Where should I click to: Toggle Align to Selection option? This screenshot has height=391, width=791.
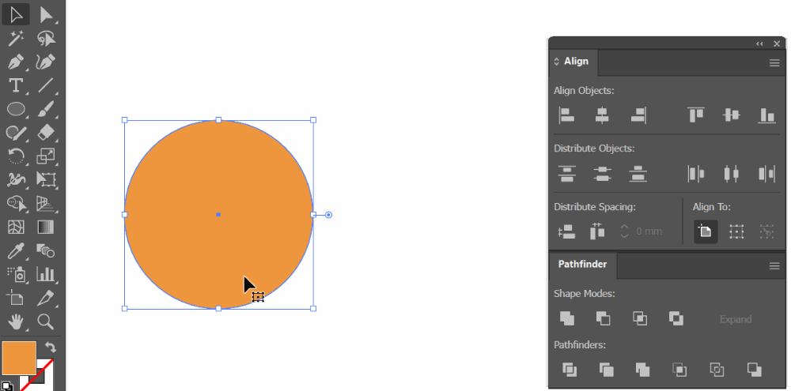pos(736,231)
